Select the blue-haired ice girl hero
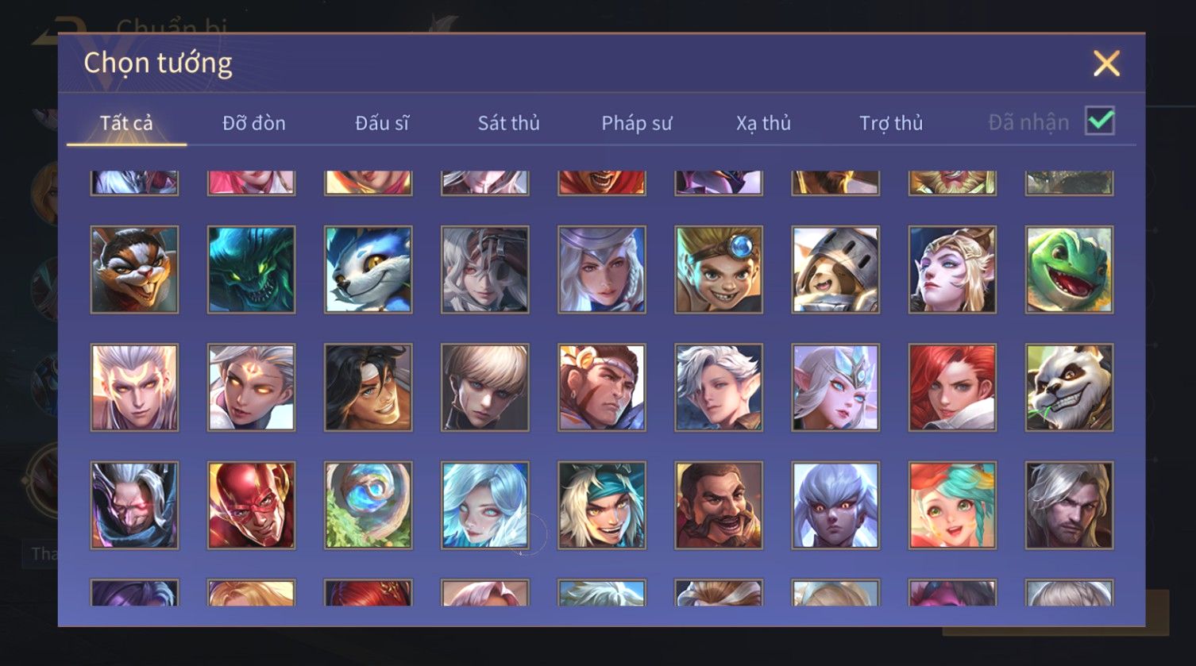 pos(485,506)
